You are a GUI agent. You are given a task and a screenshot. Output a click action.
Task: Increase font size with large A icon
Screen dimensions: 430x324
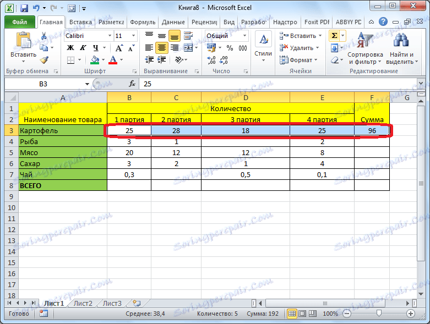click(x=119, y=48)
